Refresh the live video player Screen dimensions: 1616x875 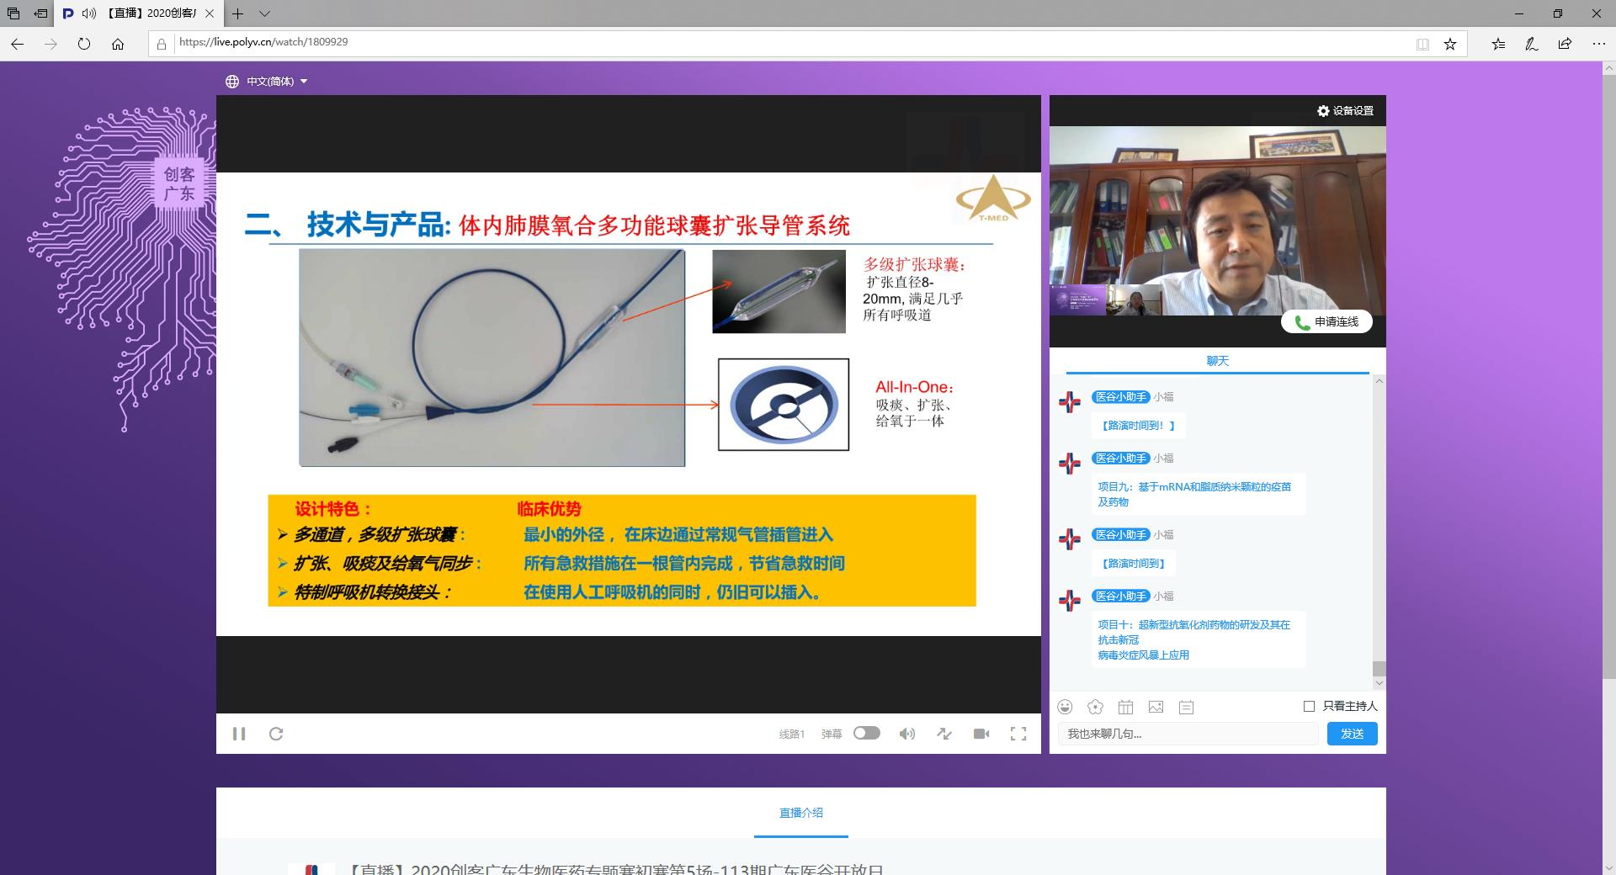tap(276, 734)
